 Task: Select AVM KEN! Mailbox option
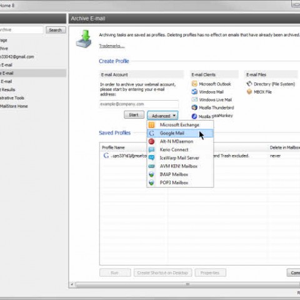(180, 166)
